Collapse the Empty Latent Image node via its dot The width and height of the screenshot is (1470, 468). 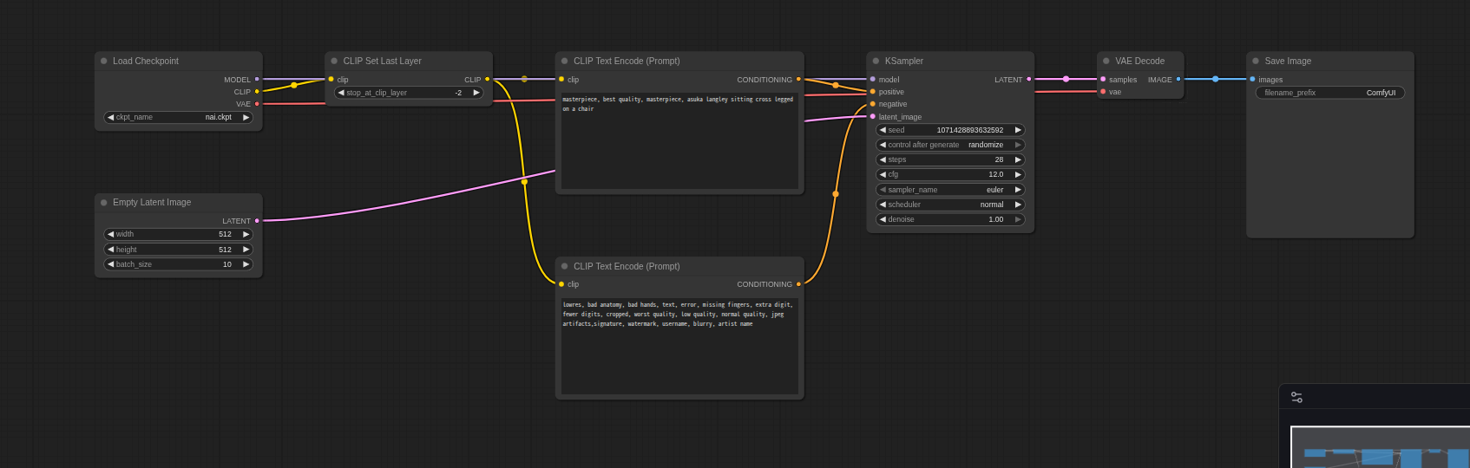104,202
